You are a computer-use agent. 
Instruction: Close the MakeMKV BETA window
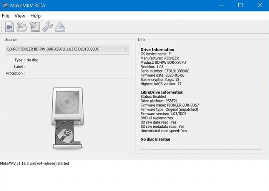(259, 5)
